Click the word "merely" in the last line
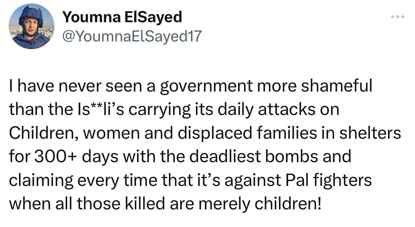415x227 pixels. coord(223,204)
